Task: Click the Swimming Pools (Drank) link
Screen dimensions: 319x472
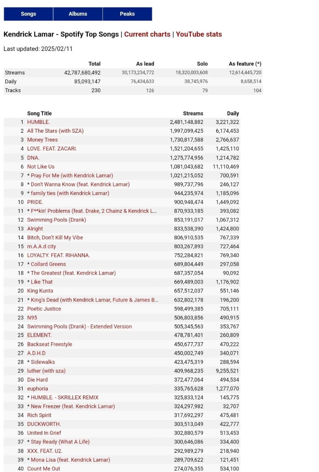Action: coord(56,220)
